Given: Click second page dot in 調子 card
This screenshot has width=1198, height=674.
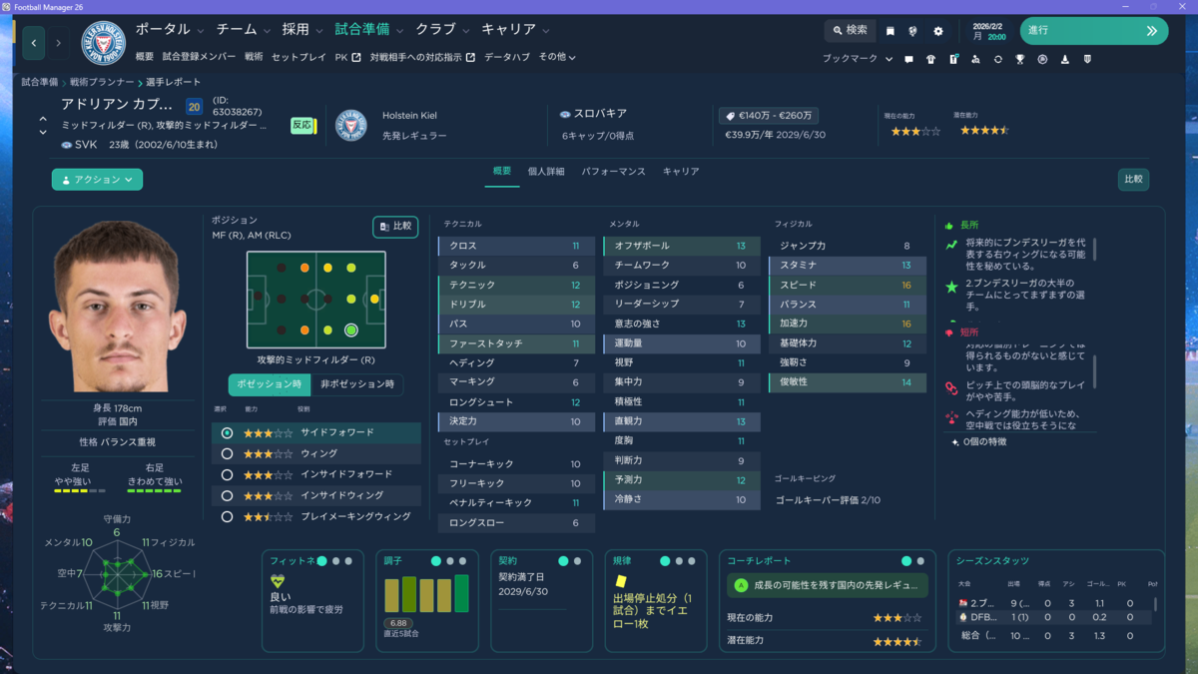Looking at the screenshot, I should (450, 561).
